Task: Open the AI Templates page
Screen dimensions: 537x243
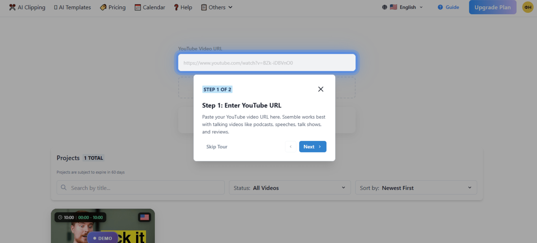Action: tap(72, 7)
